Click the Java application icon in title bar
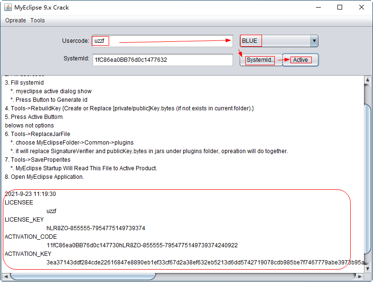The image size is (373, 282). (8, 7)
